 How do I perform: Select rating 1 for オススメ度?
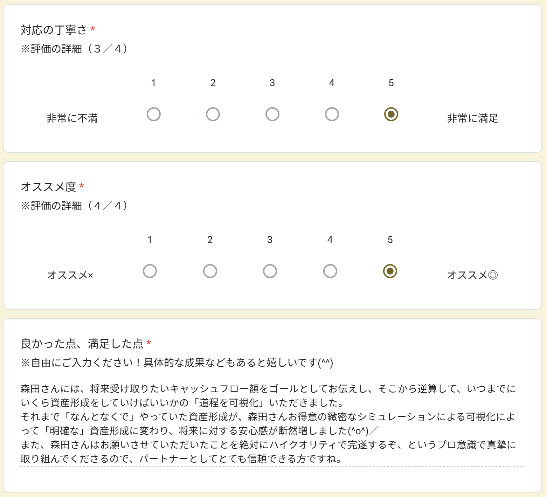tap(150, 271)
